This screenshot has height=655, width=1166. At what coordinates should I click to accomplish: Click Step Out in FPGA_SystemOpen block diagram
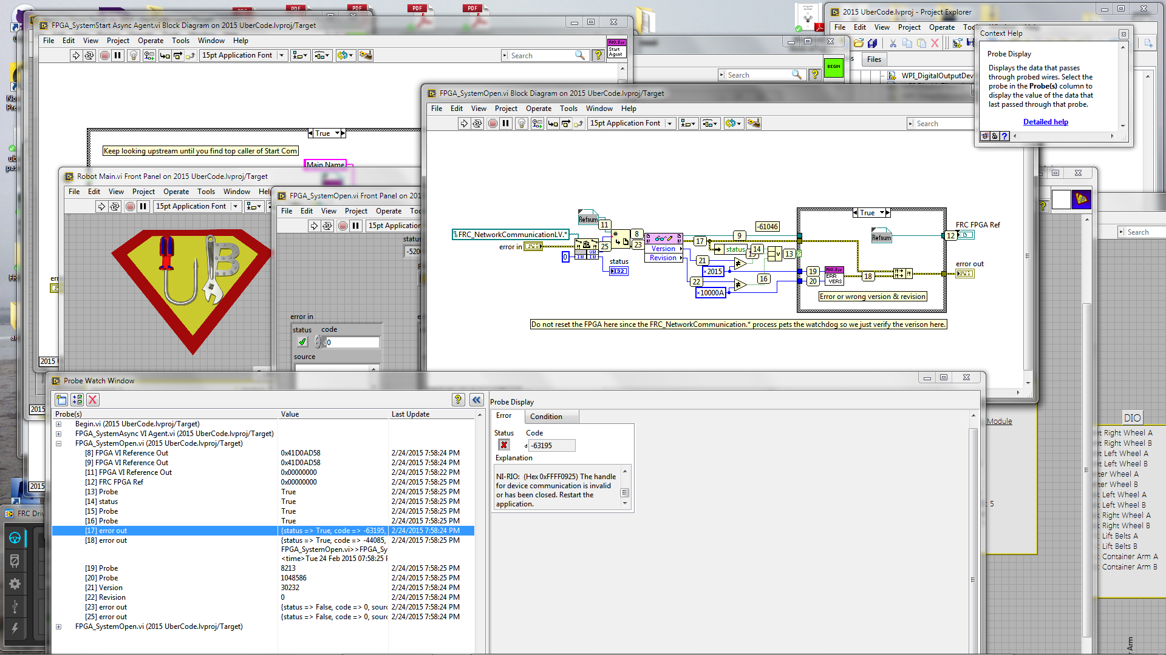pyautogui.click(x=578, y=123)
